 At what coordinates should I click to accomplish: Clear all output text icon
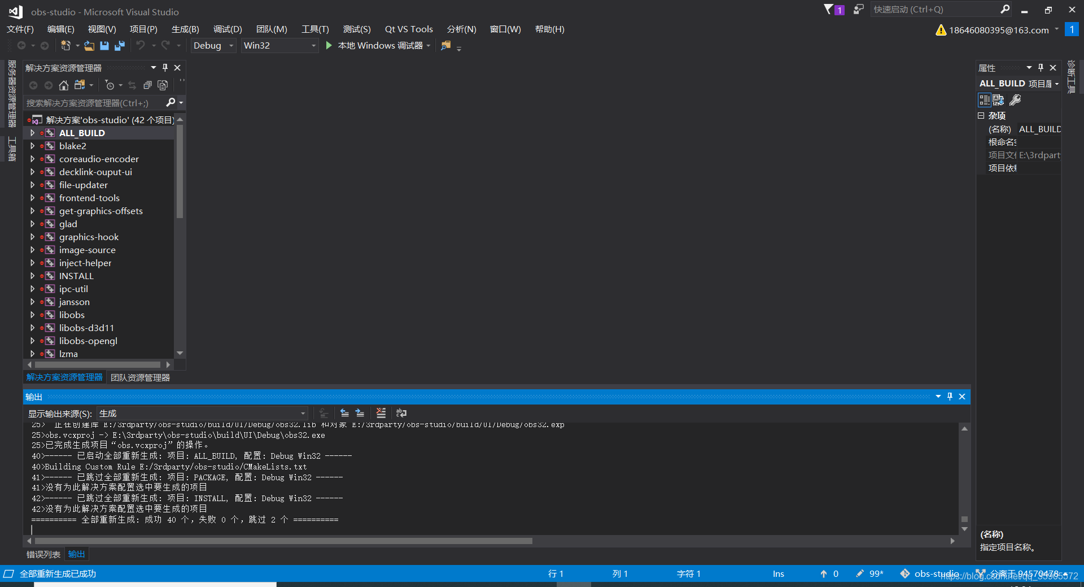pyautogui.click(x=381, y=413)
